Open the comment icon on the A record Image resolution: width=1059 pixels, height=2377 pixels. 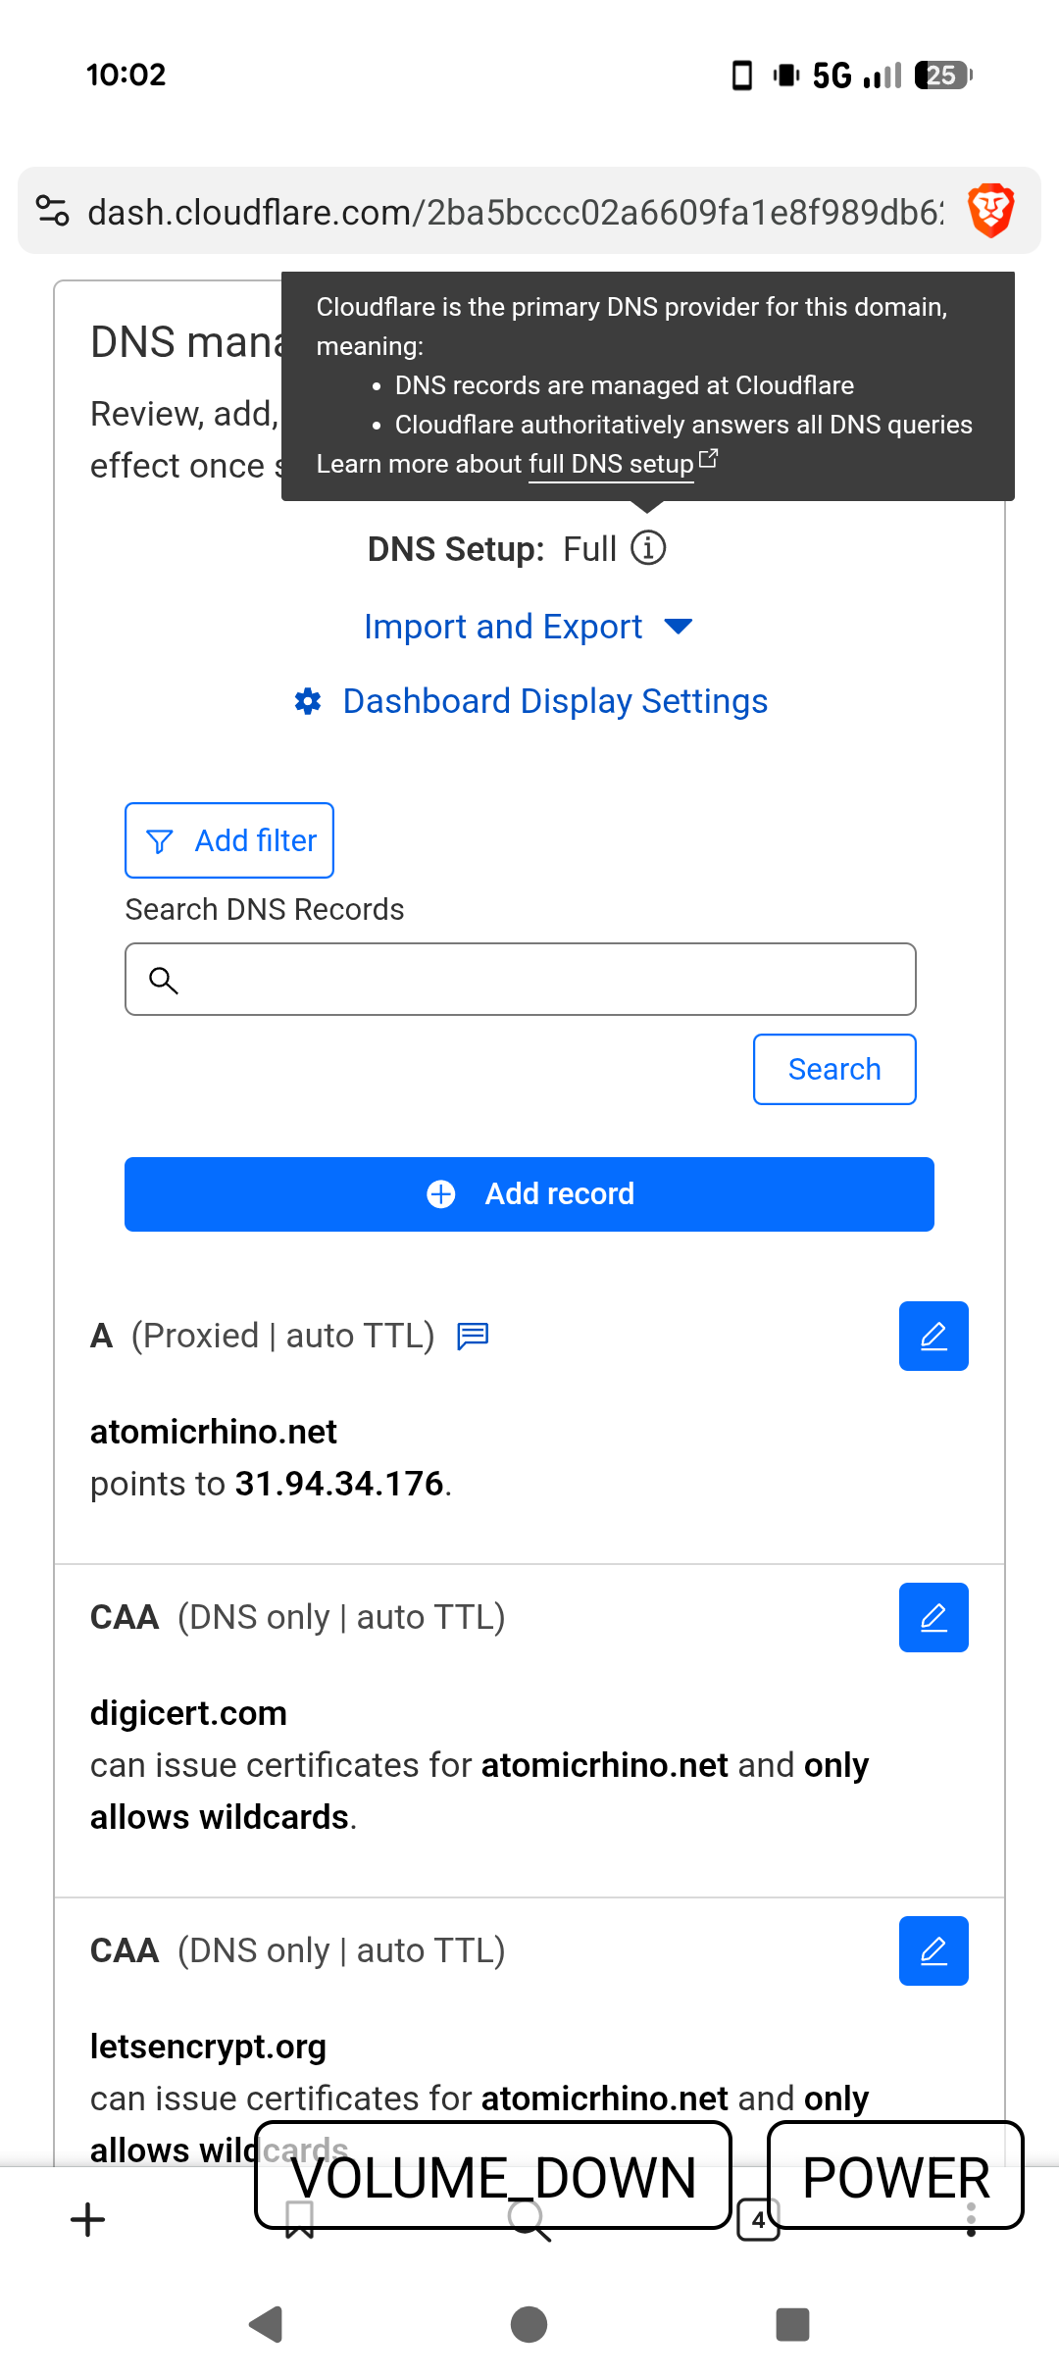point(473,1336)
